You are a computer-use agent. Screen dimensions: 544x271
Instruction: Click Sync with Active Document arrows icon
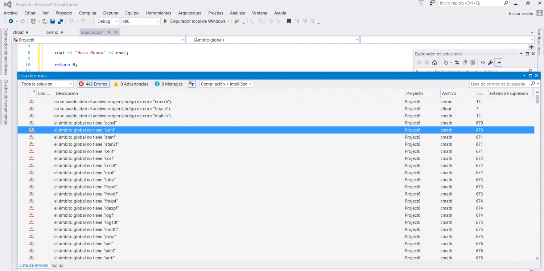click(x=457, y=63)
